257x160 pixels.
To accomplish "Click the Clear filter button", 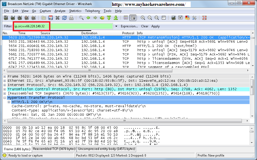I will pos(145,26).
